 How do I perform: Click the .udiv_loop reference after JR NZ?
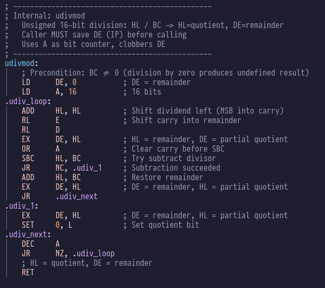(94, 254)
